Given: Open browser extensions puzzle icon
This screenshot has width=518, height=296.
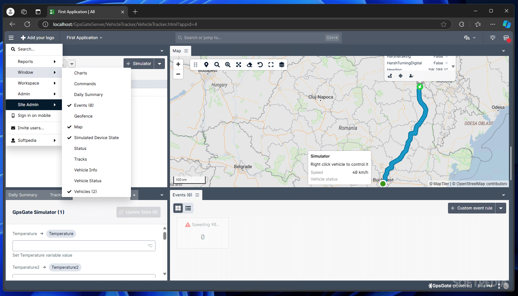Looking at the screenshot, I should point(461,24).
